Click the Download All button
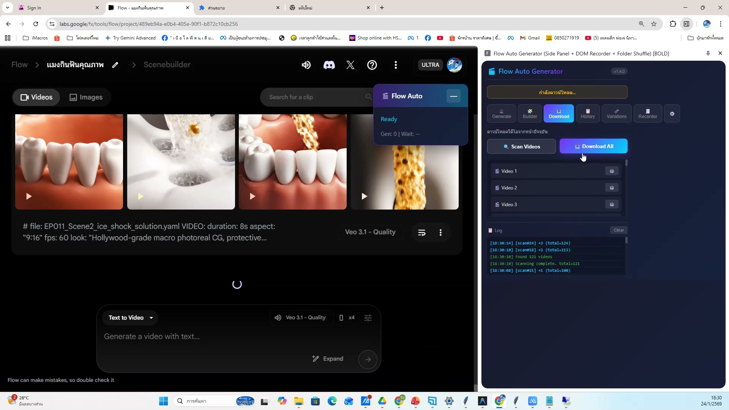729x410 pixels. [594, 146]
